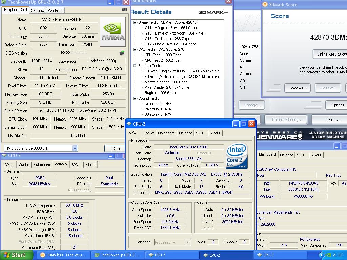Select Pixel Shader 2.0 result row
This screenshot has width=347, height=260.
(x=167, y=87)
